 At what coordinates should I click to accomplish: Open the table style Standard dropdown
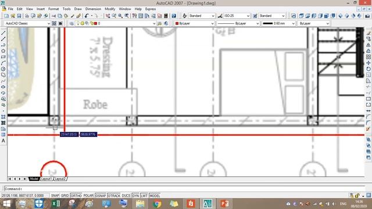pos(272,16)
